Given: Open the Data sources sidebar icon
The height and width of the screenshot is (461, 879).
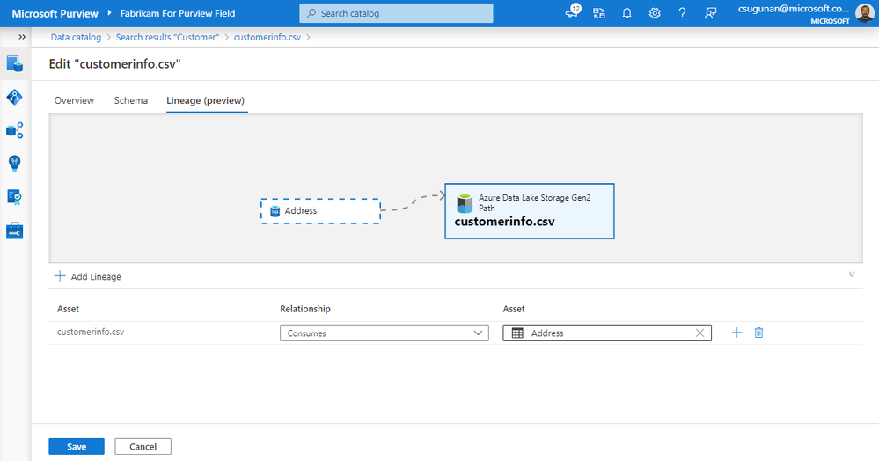Looking at the screenshot, I should [15, 130].
